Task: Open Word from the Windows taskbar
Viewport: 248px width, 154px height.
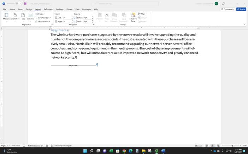Action: [x=163, y=151]
